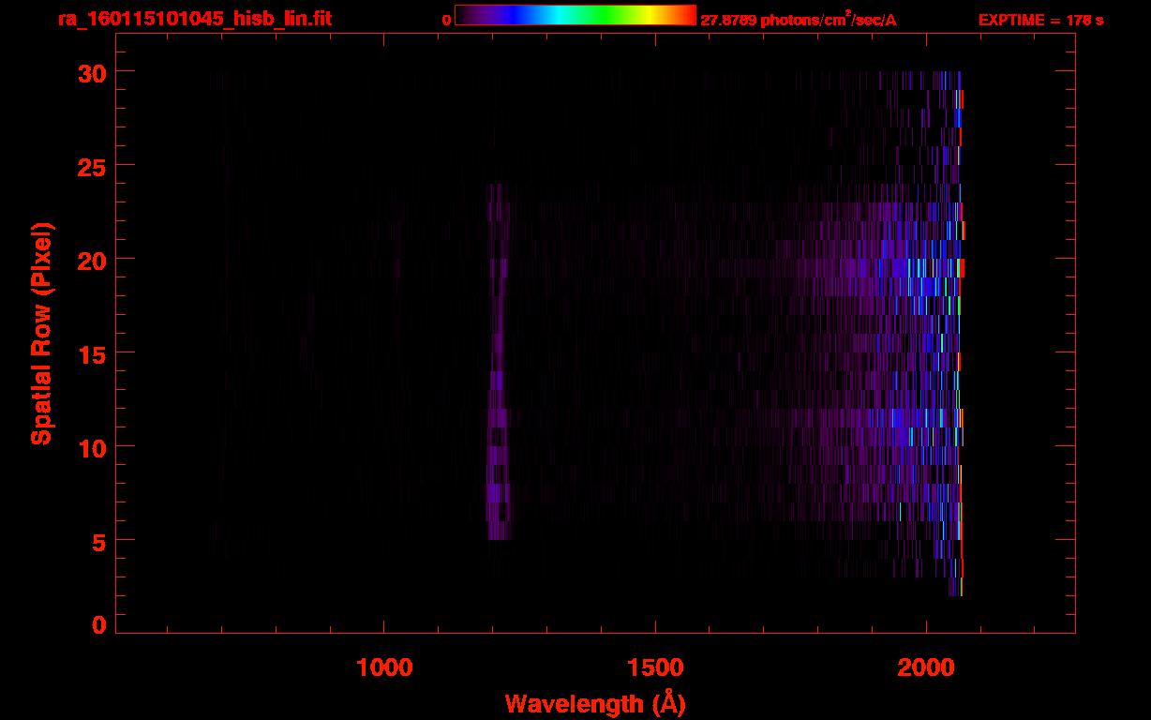Click the x-axis tick label 1500
1151x720 pixels.
click(655, 667)
